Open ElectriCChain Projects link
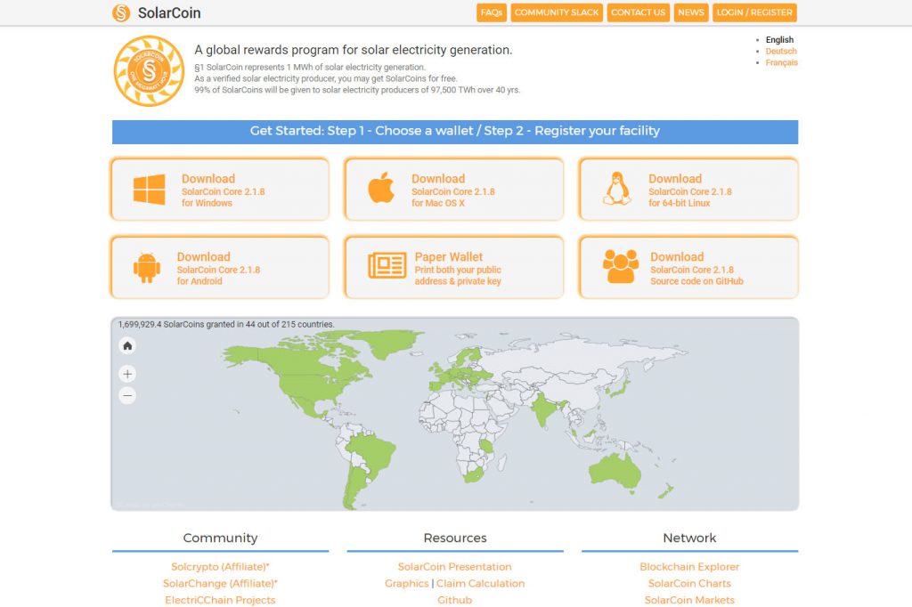The image size is (912, 607). [x=221, y=600]
